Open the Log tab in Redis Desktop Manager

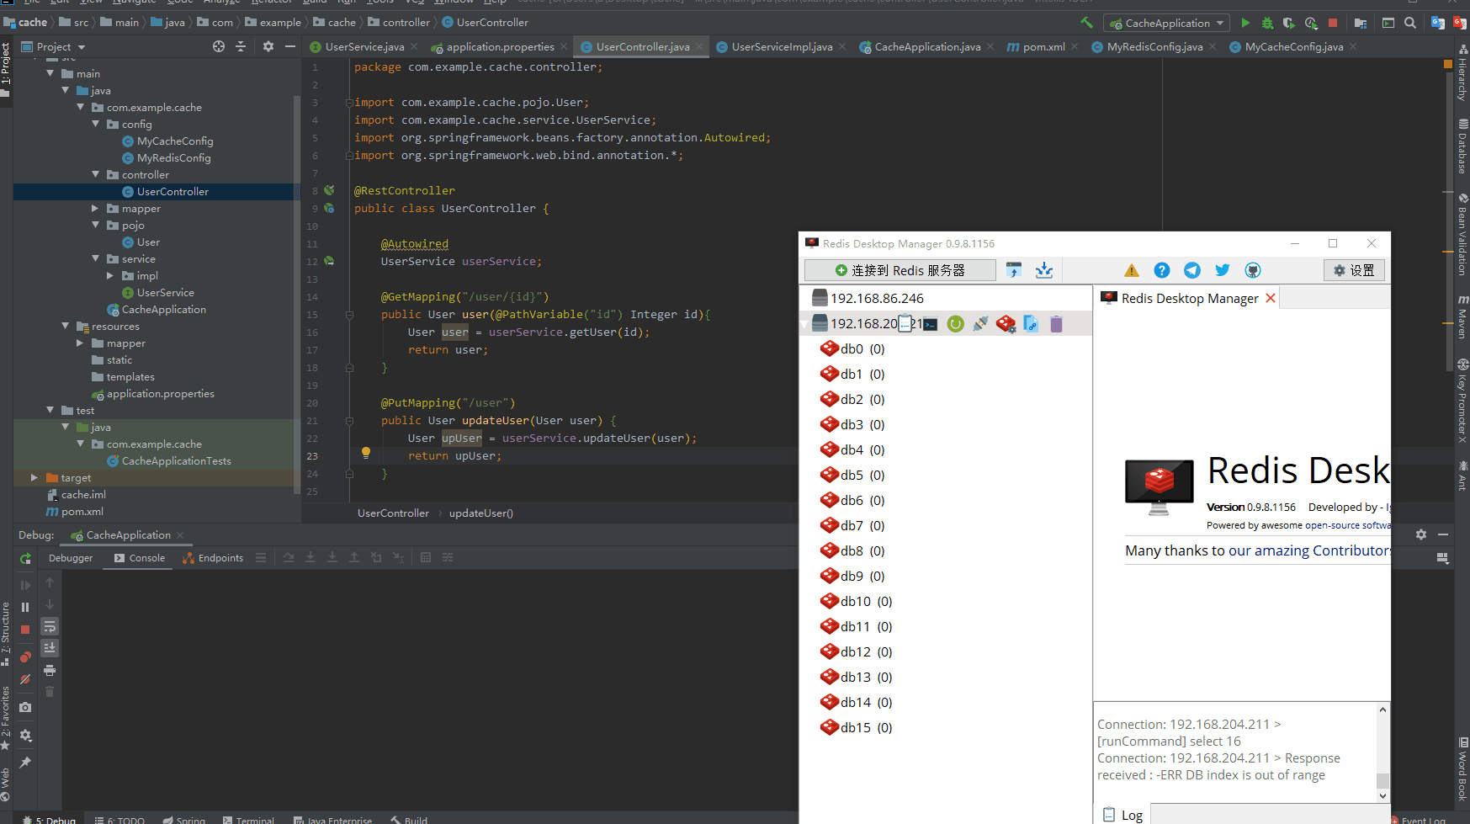click(x=1122, y=815)
